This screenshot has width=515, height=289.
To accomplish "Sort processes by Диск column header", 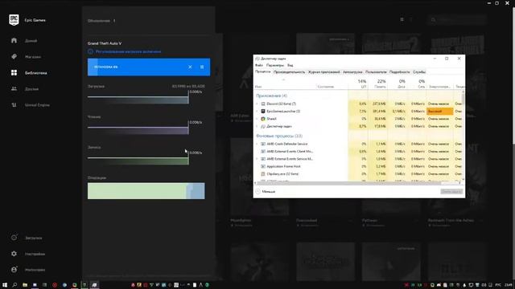I will point(398,83).
